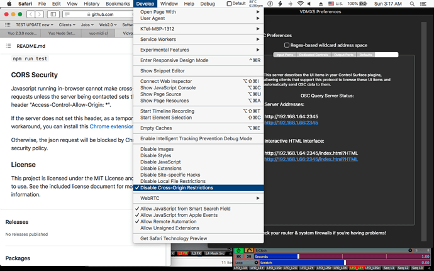Expand Open Page With submenu

click(199, 12)
